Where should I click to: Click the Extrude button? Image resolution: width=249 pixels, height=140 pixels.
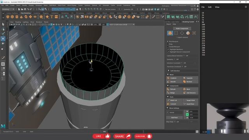[174, 89]
